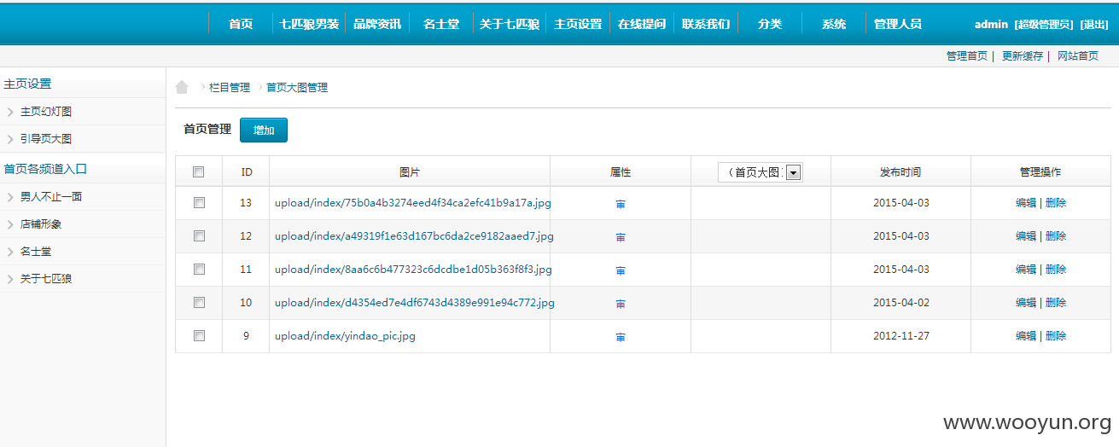Click 删除 for row ID 9

pyautogui.click(x=1056, y=336)
